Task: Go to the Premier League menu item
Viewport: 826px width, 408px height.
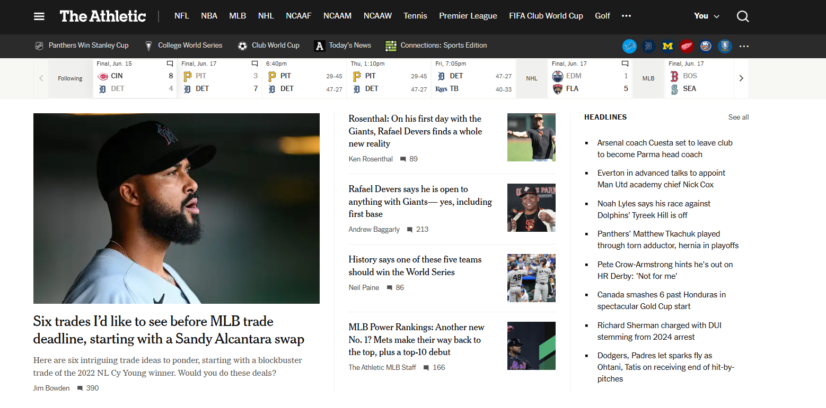Action: [468, 16]
